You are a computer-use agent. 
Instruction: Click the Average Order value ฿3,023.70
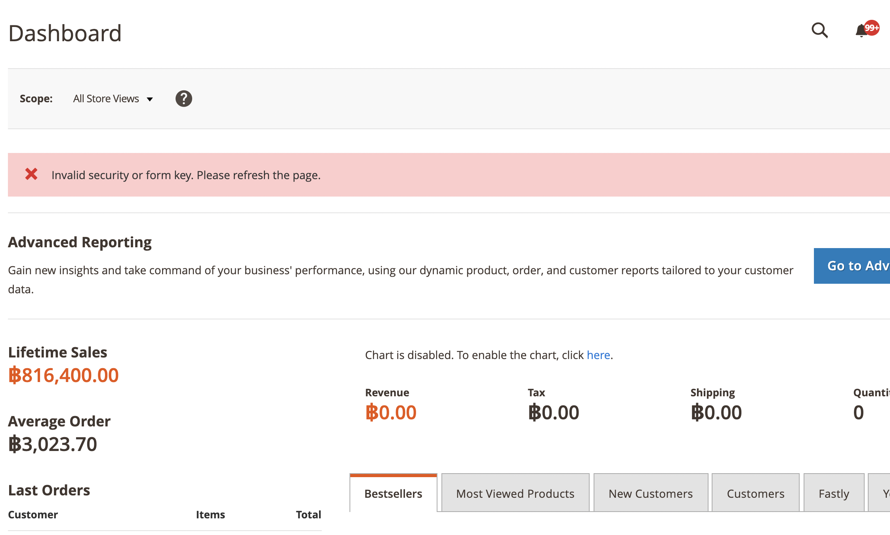[53, 444]
